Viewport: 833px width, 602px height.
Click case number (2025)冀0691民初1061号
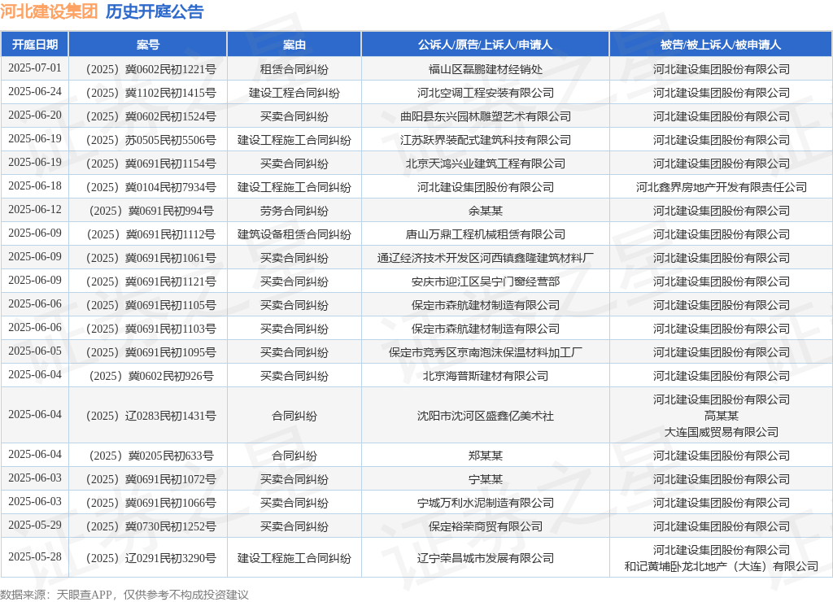[150, 258]
